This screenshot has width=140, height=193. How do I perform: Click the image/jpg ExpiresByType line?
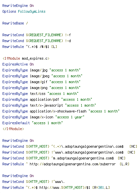pos(41,70)
